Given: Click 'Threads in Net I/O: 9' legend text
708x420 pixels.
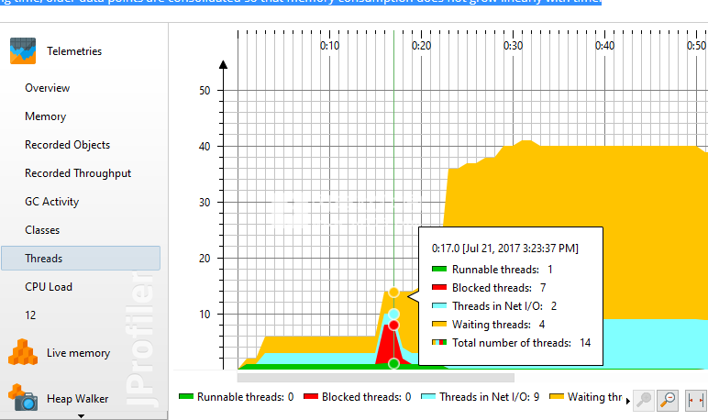Looking at the screenshot, I should (490, 397).
